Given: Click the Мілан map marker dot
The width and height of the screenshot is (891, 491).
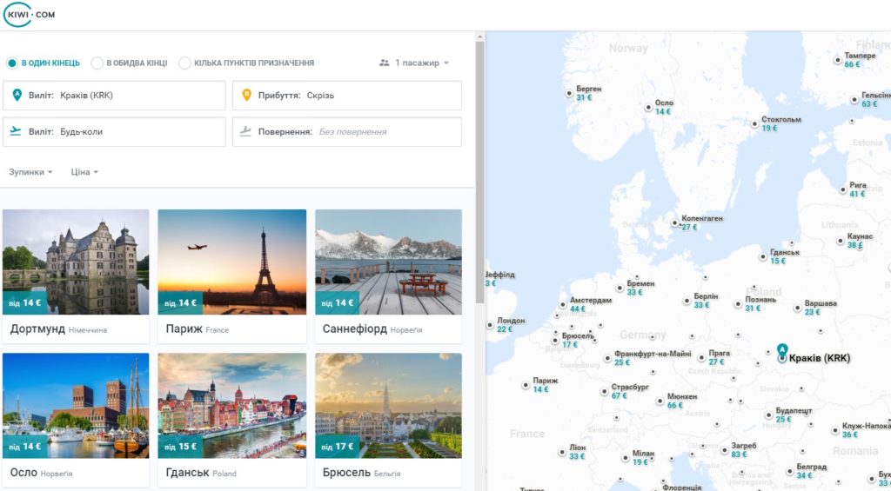Looking at the screenshot, I should pyautogui.click(x=626, y=457).
